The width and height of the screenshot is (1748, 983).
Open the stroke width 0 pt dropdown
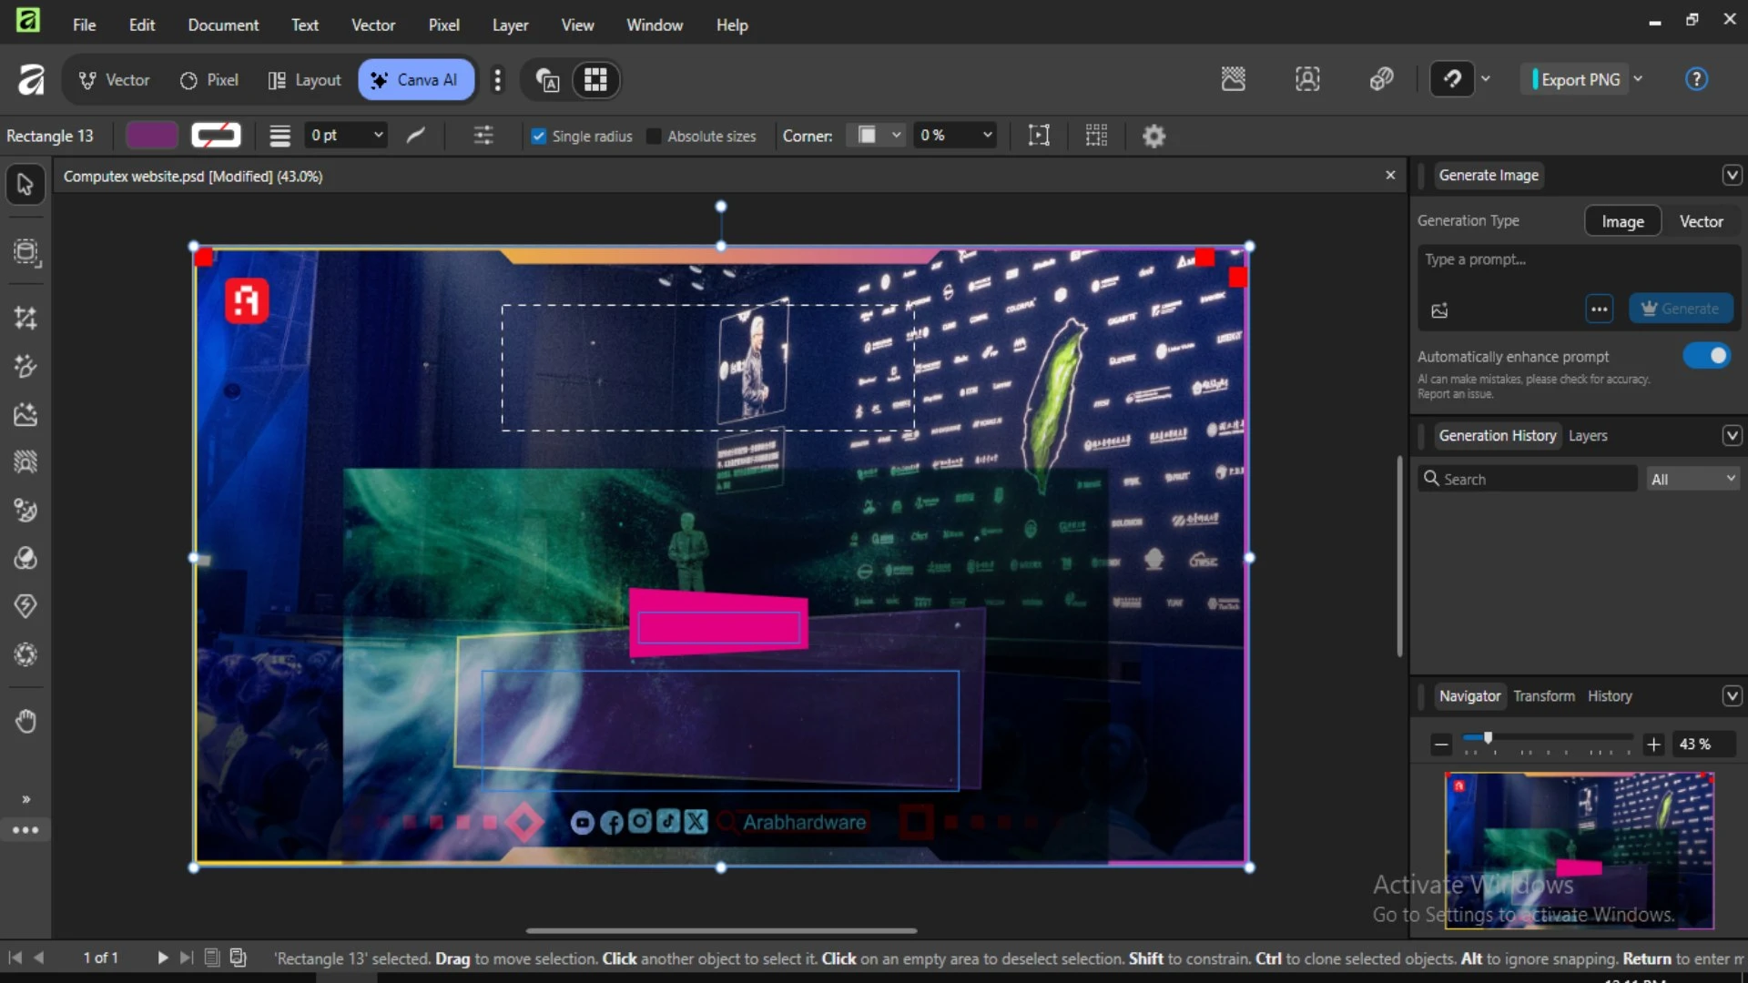[x=378, y=136]
